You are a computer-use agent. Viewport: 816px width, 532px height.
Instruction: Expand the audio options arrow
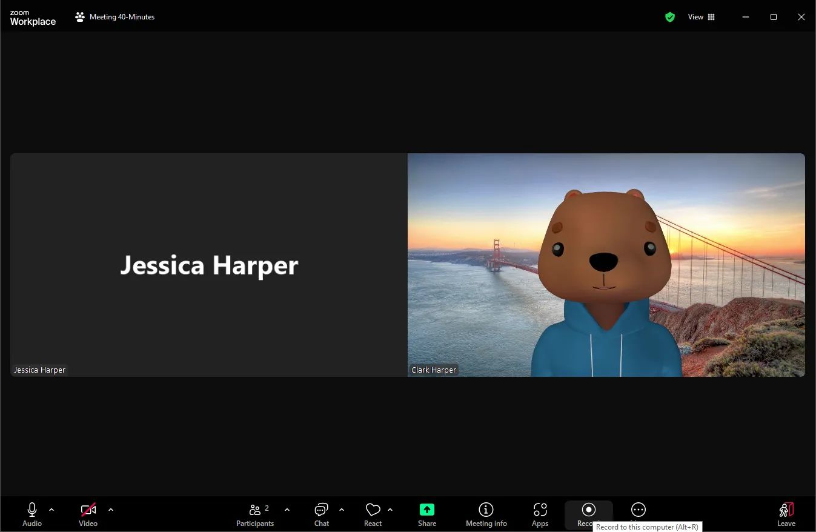click(51, 510)
